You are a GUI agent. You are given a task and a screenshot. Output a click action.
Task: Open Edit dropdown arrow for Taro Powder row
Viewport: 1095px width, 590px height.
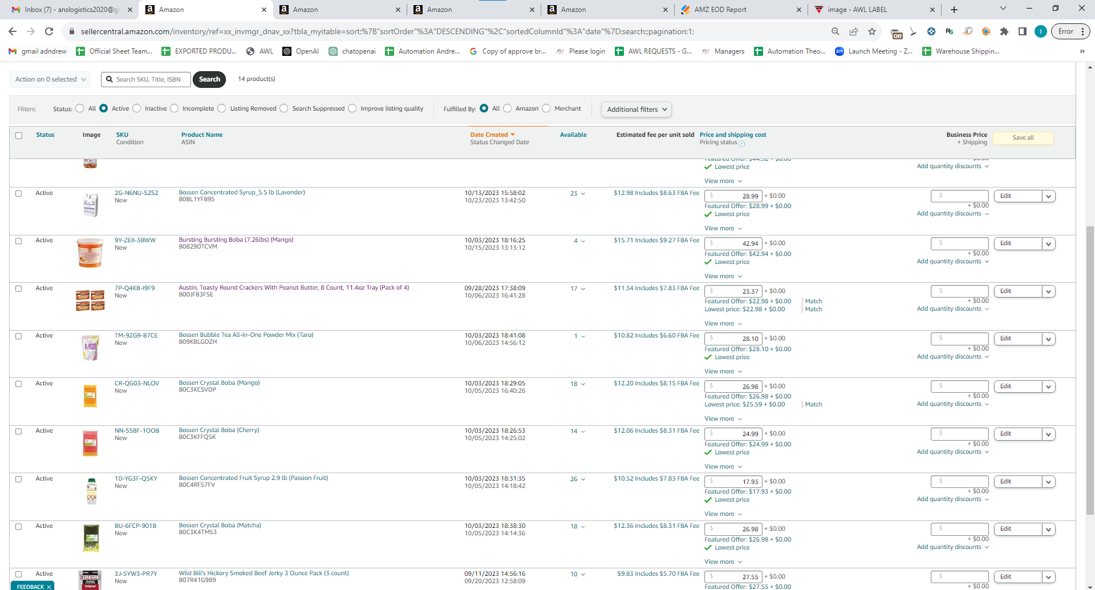coord(1048,339)
